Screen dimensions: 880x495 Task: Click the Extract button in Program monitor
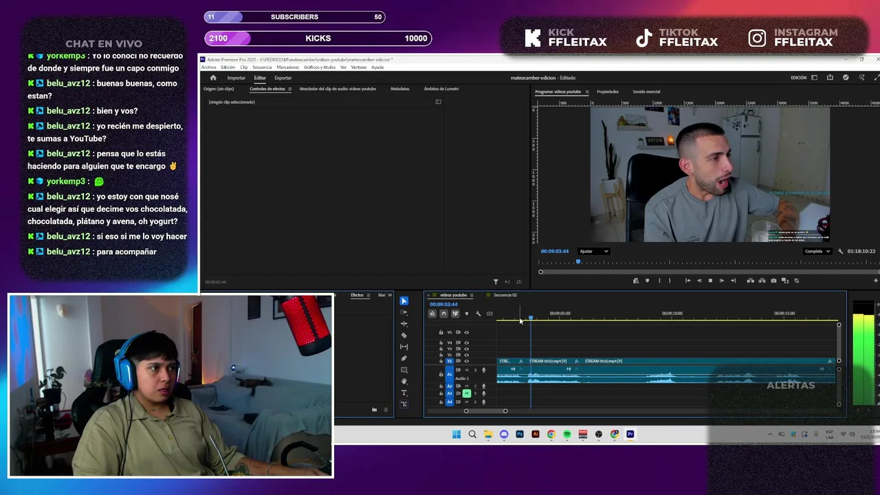(x=762, y=280)
